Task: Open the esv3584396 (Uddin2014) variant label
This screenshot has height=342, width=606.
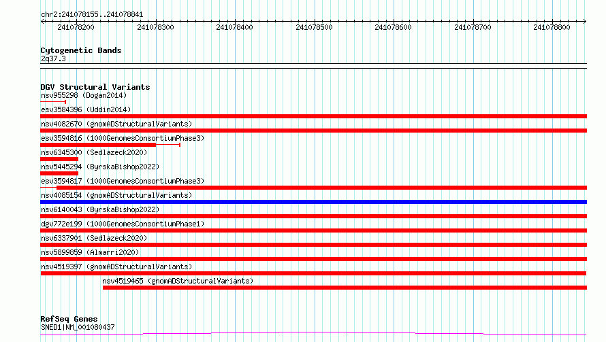Action: pyautogui.click(x=86, y=109)
